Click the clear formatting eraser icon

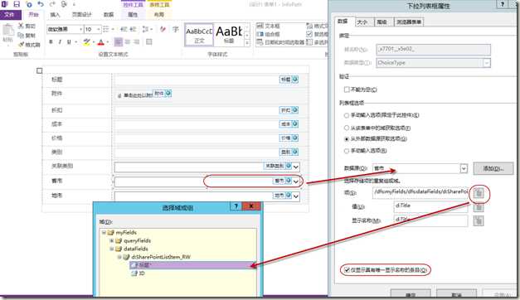pyautogui.click(x=163, y=29)
